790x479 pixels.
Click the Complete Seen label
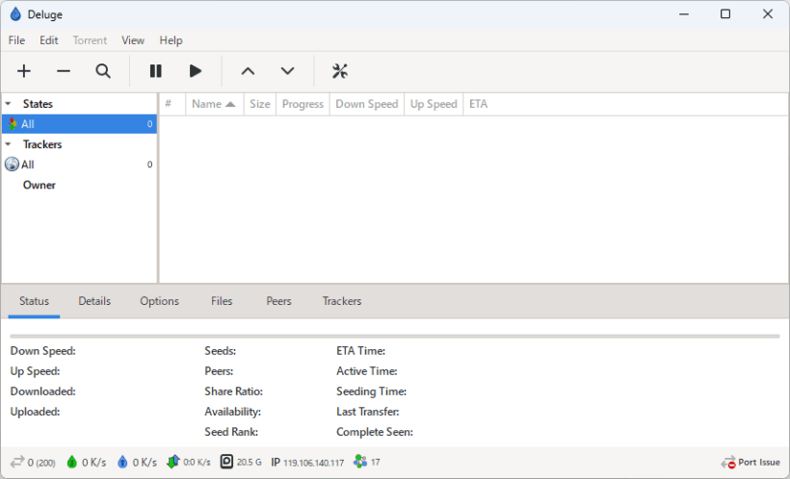[x=375, y=432]
